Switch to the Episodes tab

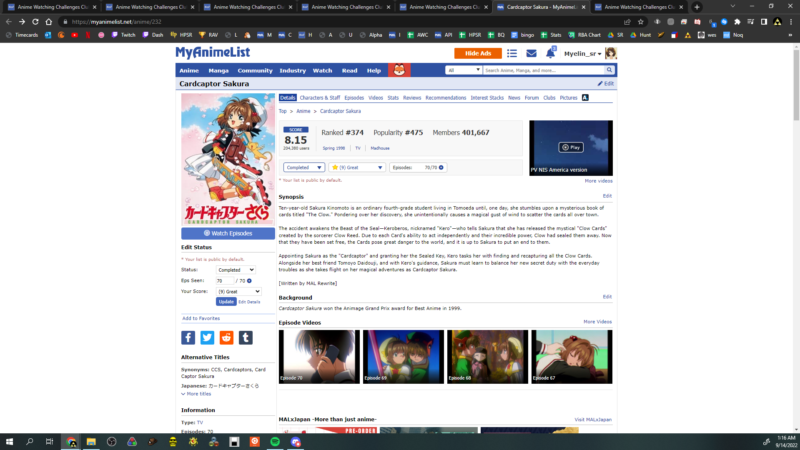(354, 98)
